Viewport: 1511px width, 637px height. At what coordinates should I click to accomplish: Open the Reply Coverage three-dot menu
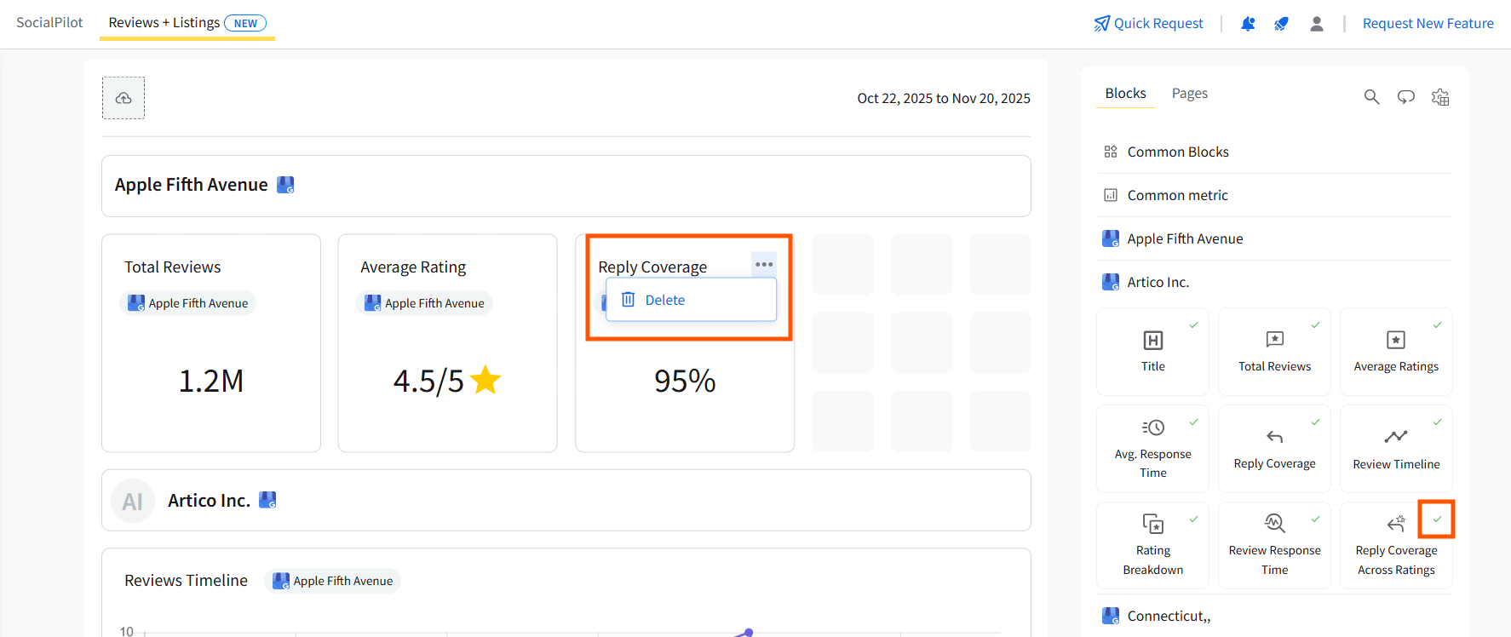764,264
